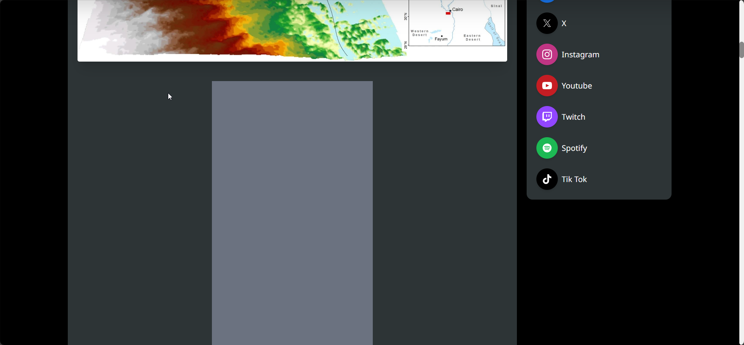Select the purple Twitch icon
This screenshot has width=744, height=345.
(x=547, y=117)
